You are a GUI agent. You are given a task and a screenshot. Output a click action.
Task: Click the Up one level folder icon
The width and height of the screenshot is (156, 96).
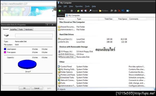pyautogui.click(x=79, y=11)
